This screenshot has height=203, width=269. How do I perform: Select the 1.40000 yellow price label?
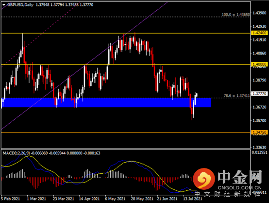coord(259,64)
